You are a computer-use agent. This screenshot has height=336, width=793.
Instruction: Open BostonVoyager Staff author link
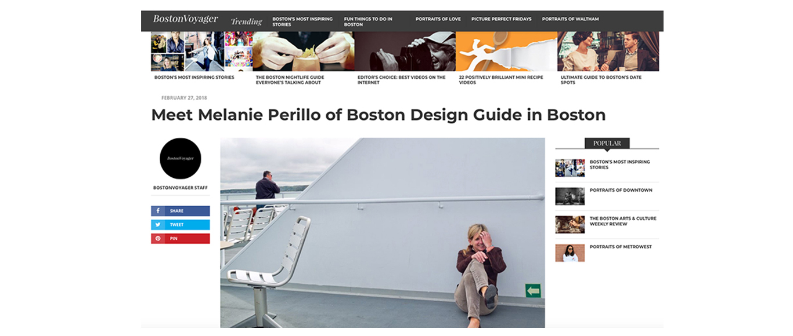coord(180,188)
